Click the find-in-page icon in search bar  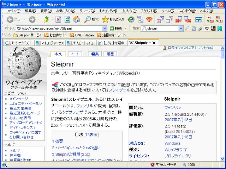194,29
